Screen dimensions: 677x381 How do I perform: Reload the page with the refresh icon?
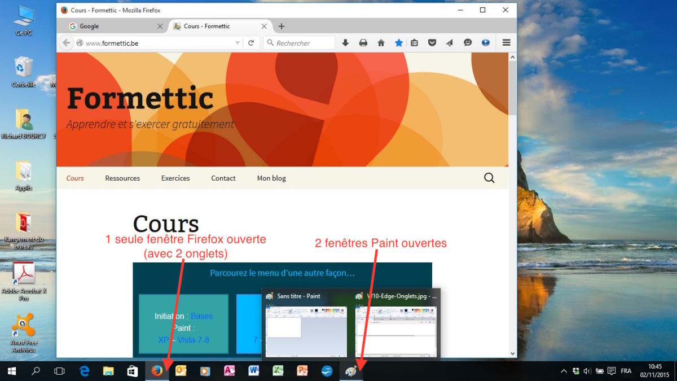point(251,43)
